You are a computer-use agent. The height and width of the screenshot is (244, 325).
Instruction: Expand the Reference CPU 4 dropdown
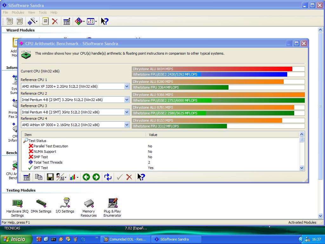coord(127,125)
